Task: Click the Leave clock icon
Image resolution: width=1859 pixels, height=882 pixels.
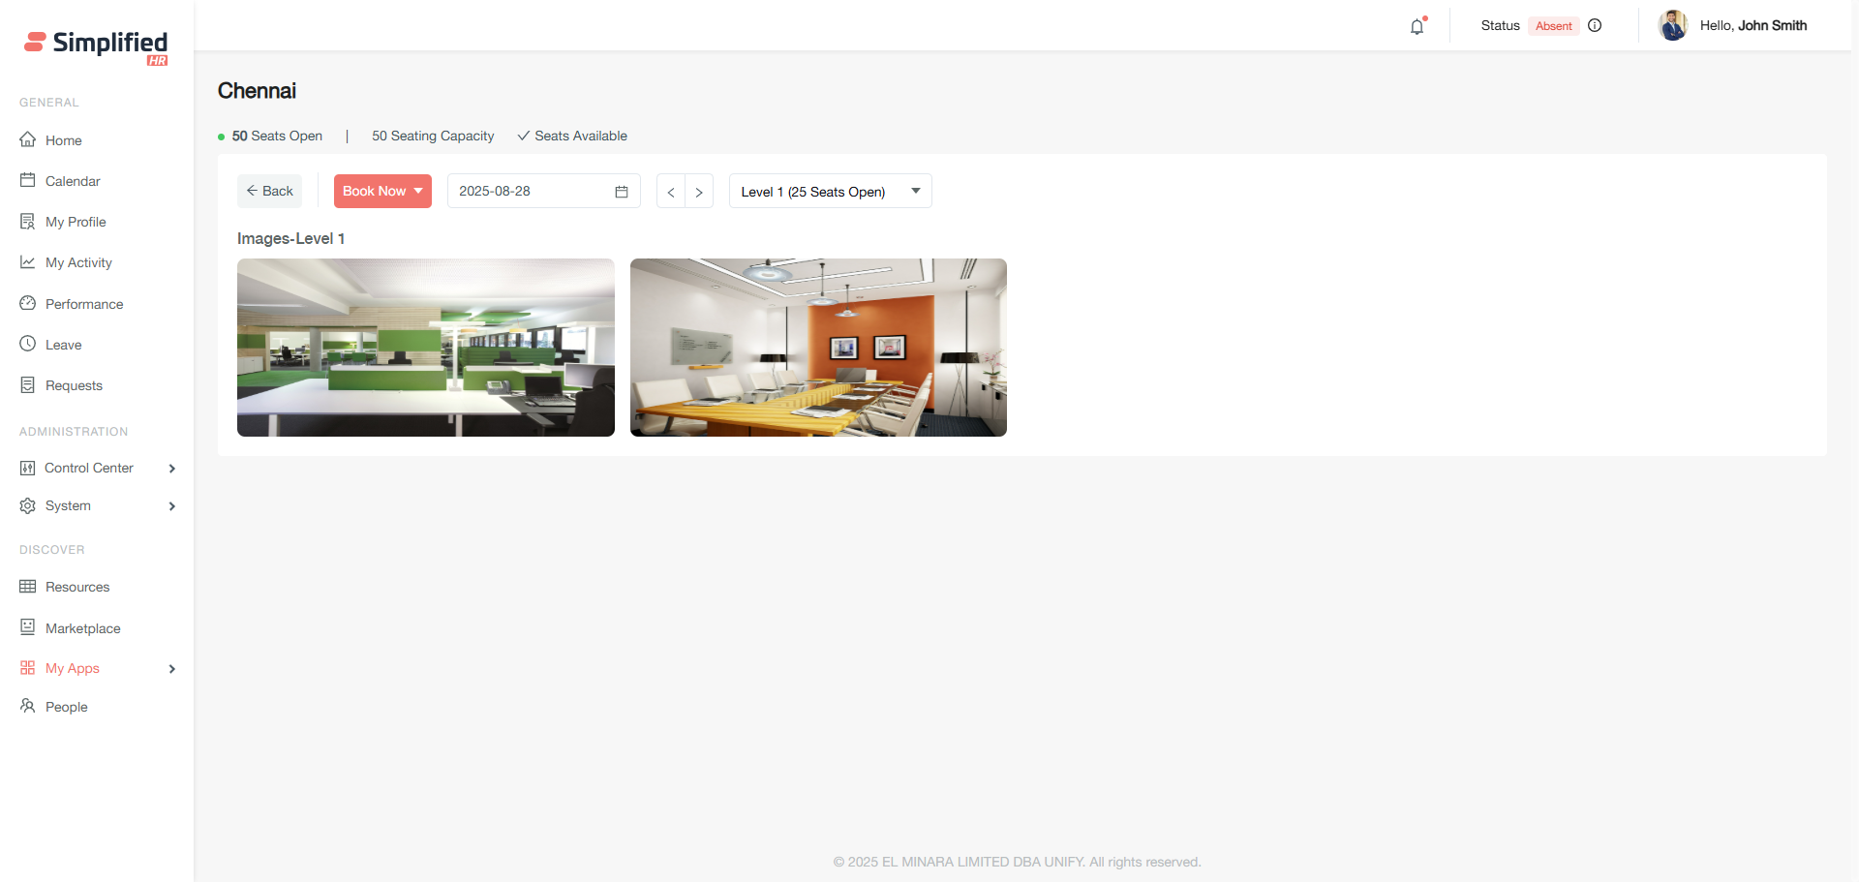Action: pos(28,345)
